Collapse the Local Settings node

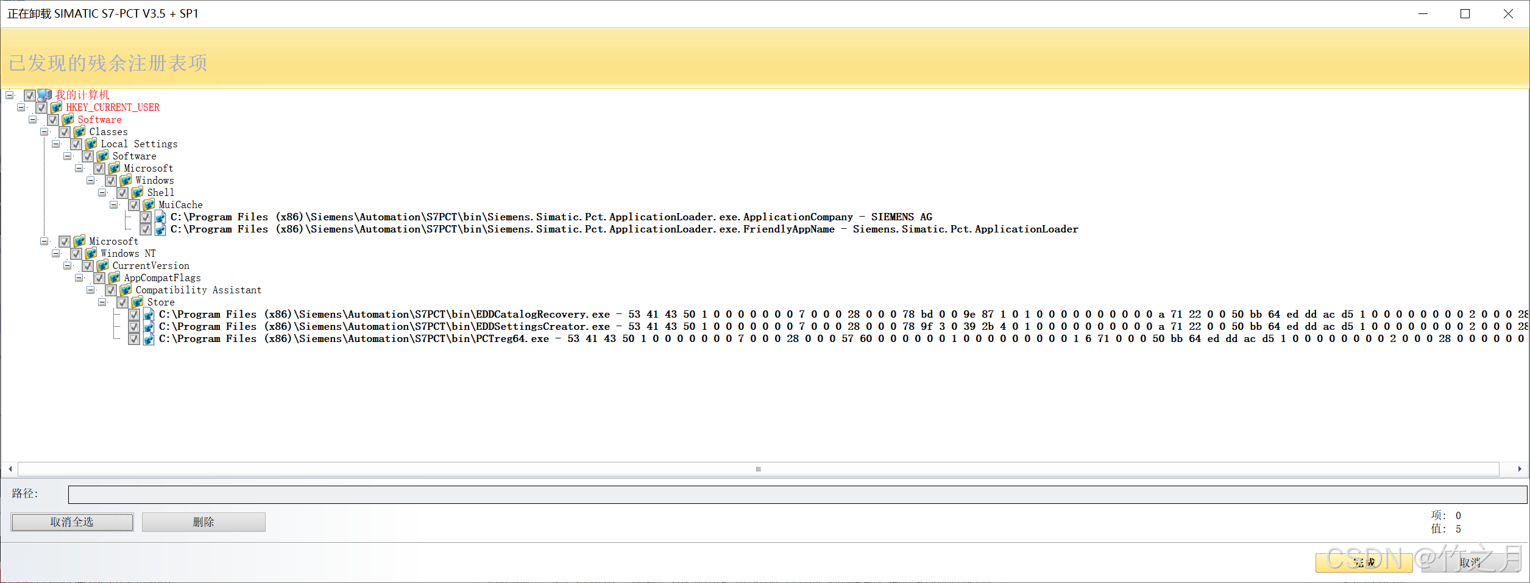[56, 144]
